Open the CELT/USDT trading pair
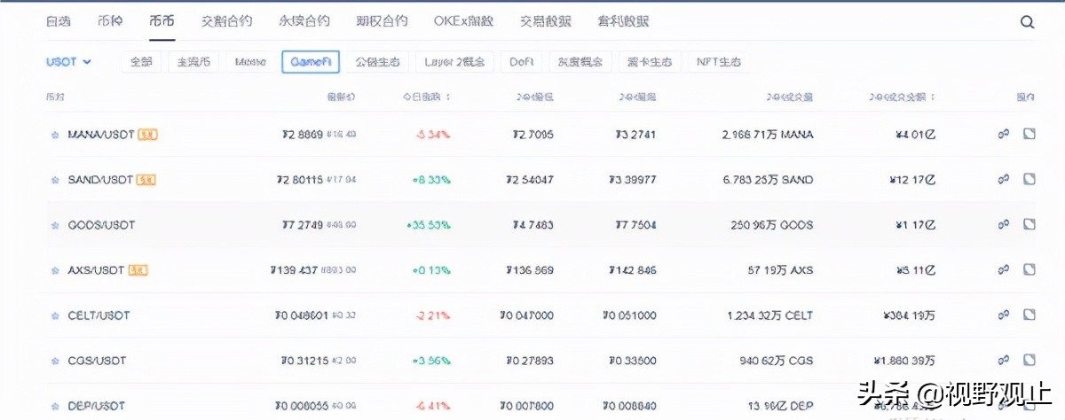Screen dimensions: 1065x420 point(99,315)
